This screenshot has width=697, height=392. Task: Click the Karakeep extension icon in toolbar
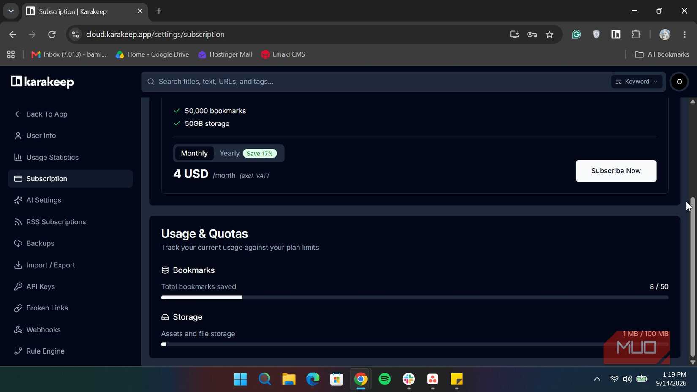[x=615, y=34]
